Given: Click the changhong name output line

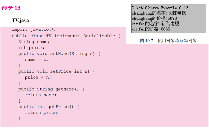Looking at the screenshot, I should point(159,13).
